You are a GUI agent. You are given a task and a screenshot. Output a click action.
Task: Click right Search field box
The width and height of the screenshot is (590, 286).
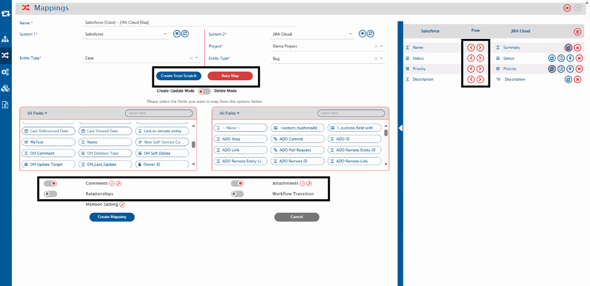pos(351,113)
